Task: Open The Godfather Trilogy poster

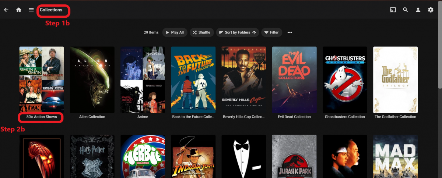Action: (x=395, y=80)
